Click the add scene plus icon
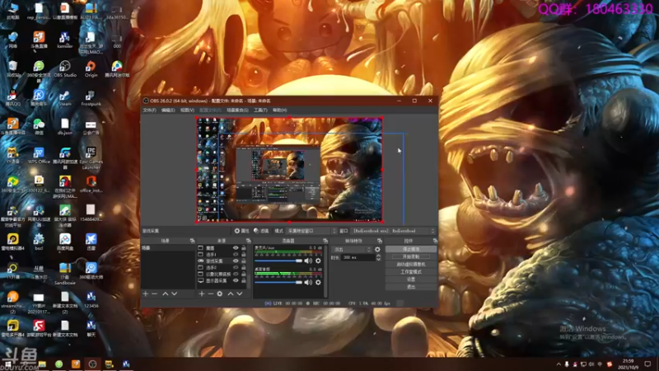This screenshot has height=371, width=659. point(145,294)
